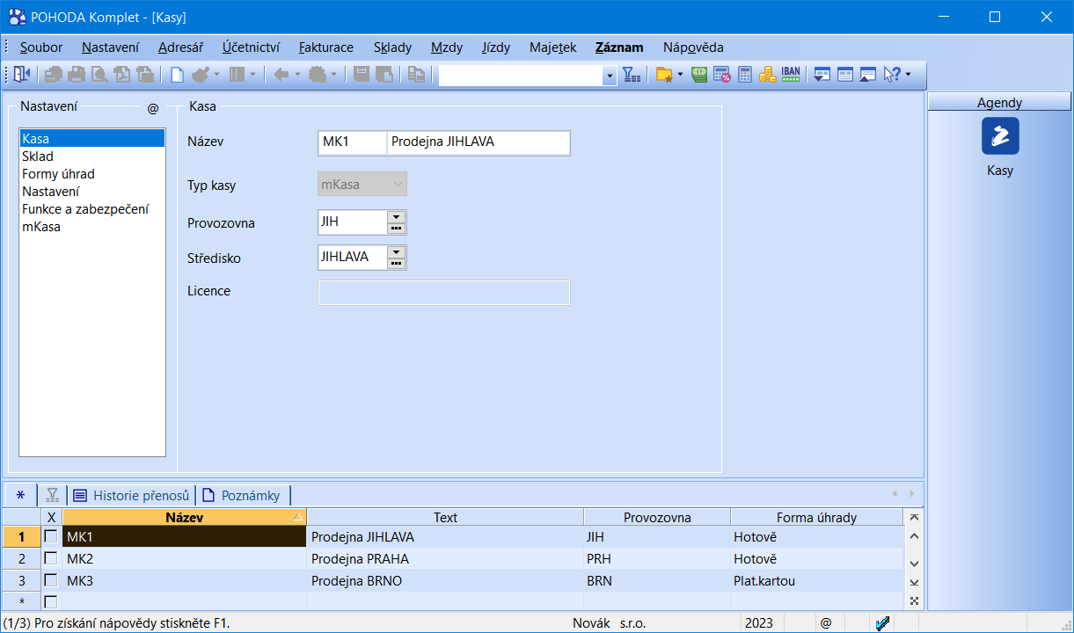This screenshot has height=633, width=1074.
Task: Tick the checkbox in the new empty row
Action: [x=51, y=602]
